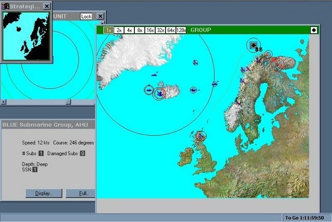Select the aircraft unit north of Iceland
The image size is (332, 222).
[195, 62]
